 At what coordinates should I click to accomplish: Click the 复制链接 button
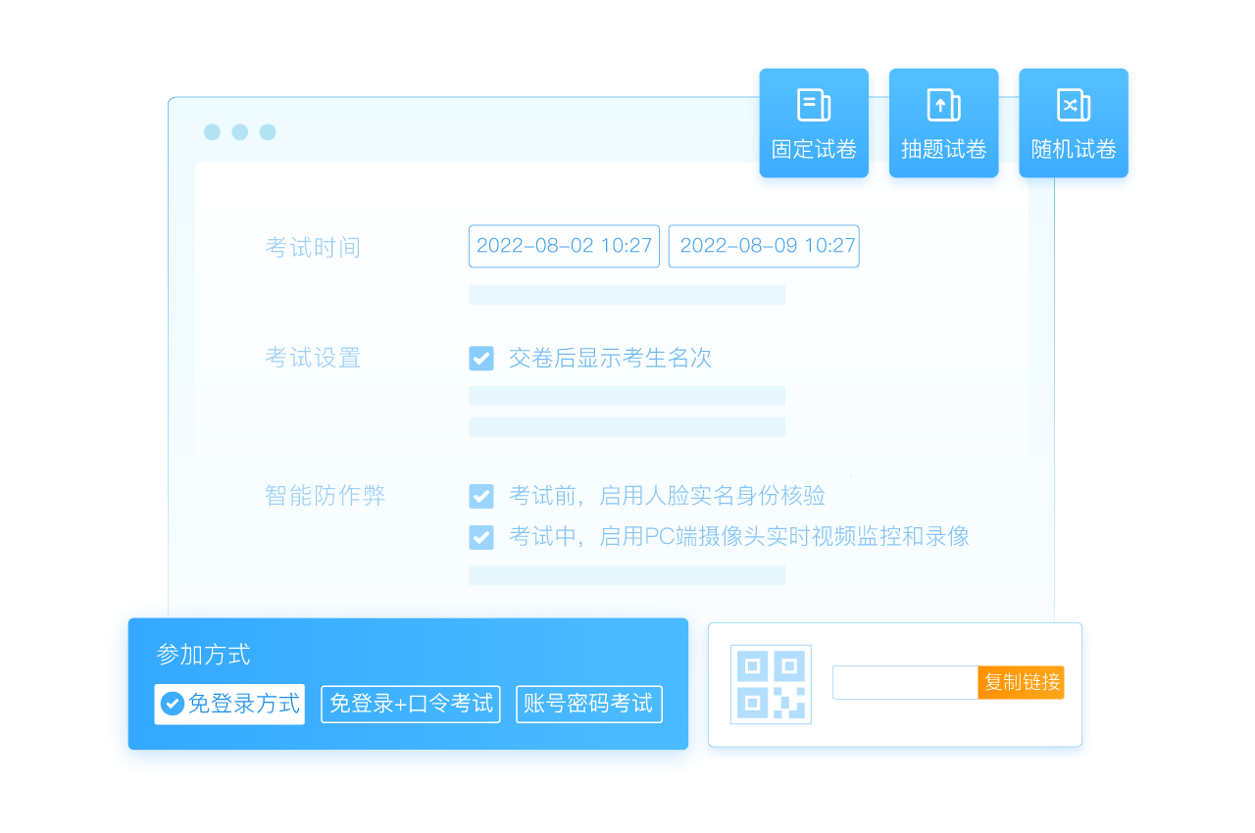pyautogui.click(x=1022, y=682)
